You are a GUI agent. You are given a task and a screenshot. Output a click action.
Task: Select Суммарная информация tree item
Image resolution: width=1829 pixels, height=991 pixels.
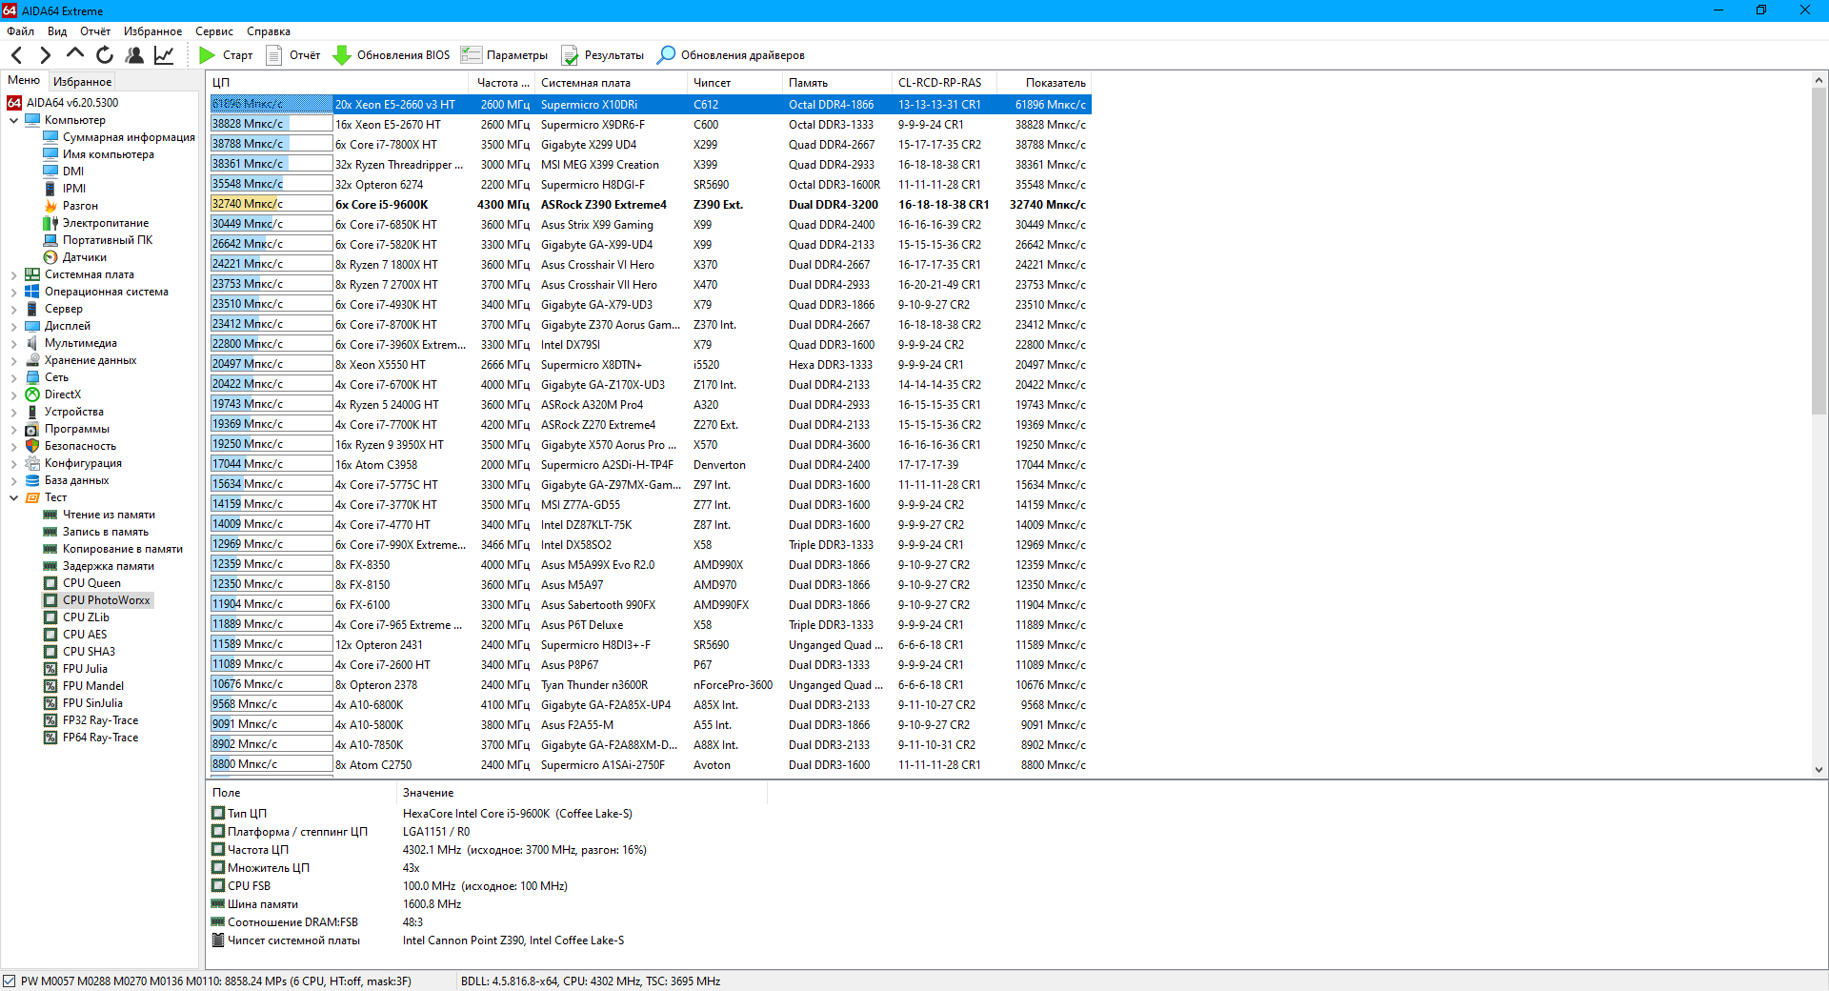129,137
